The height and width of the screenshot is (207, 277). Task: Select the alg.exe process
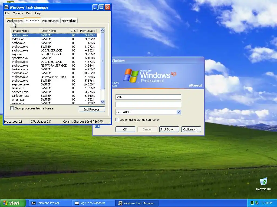pos(54,54)
